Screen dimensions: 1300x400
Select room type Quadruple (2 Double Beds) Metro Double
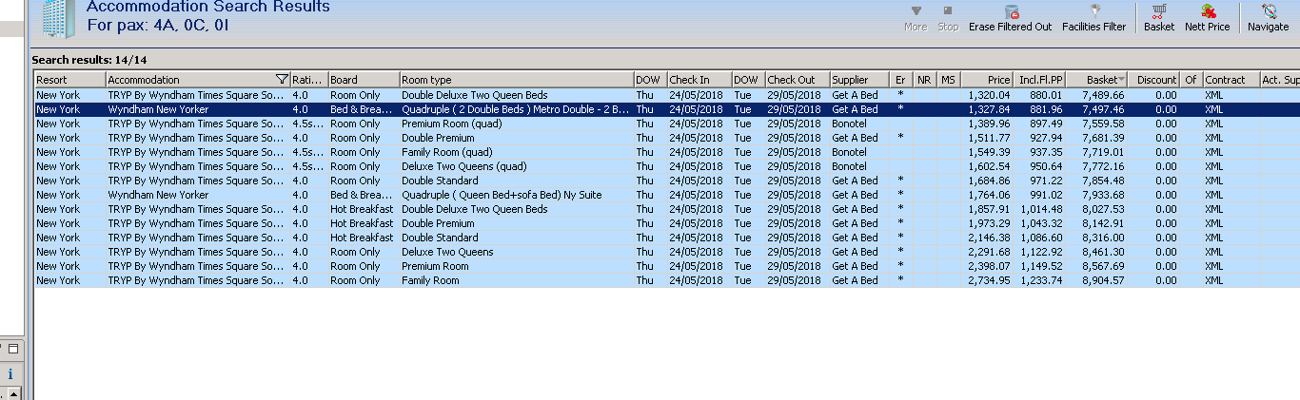click(516, 109)
